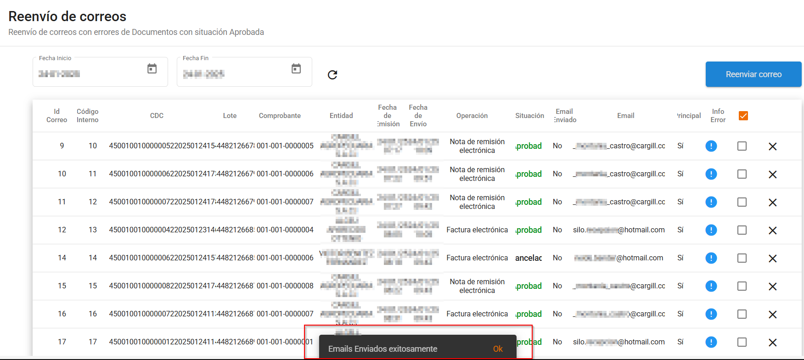The image size is (804, 360).
Task: Show error info for Id Correo 17
Action: 711,342
